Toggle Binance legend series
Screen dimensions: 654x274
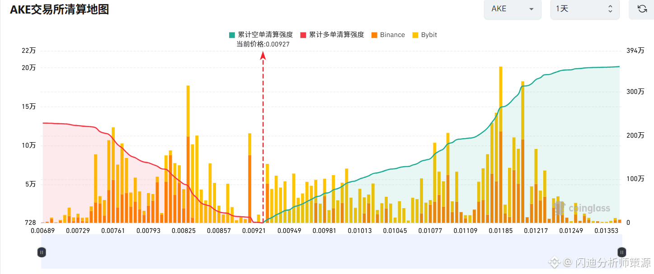tap(388, 35)
